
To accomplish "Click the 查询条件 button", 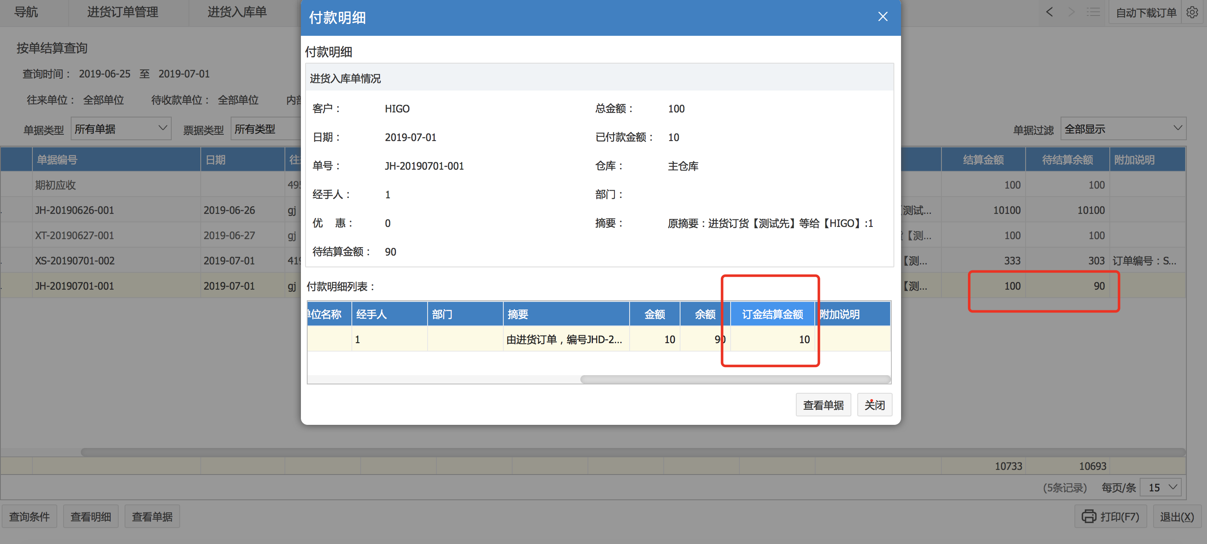I will click(x=29, y=516).
